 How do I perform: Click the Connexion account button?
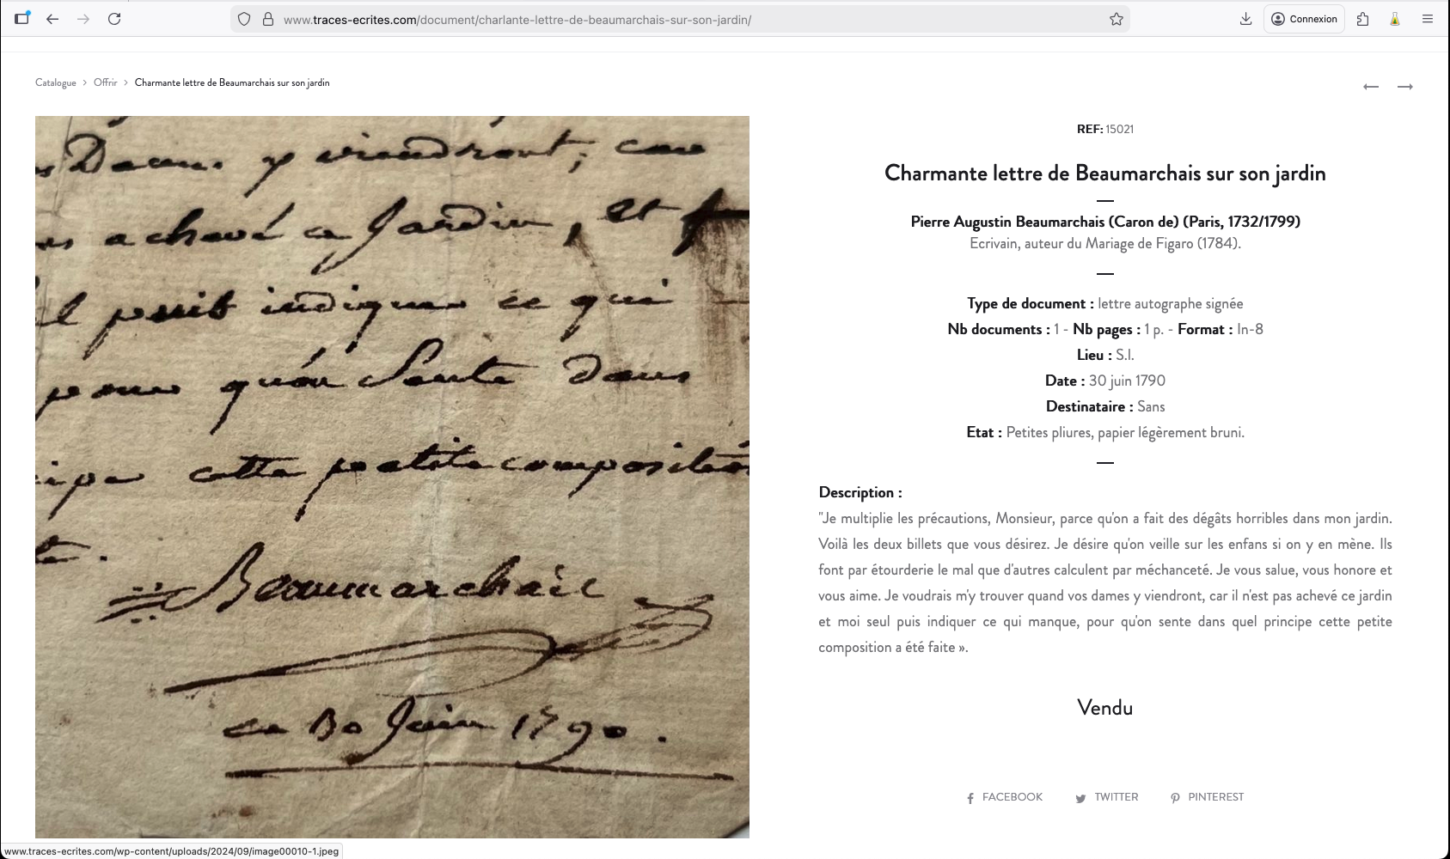[1304, 19]
